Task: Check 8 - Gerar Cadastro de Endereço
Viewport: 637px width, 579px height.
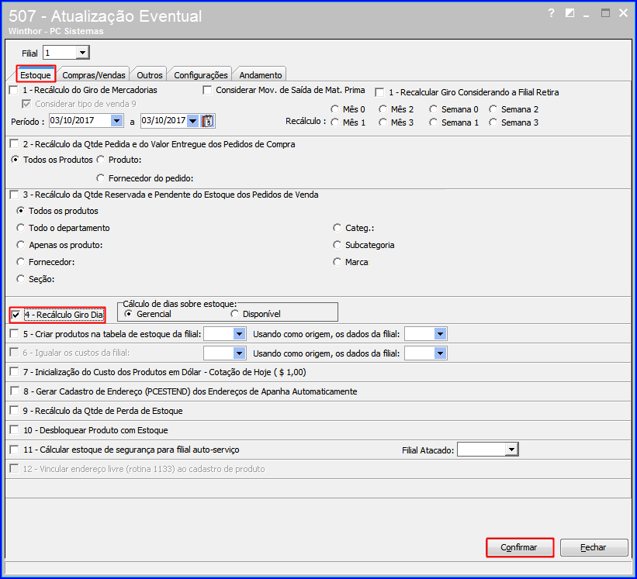Action: 14,391
